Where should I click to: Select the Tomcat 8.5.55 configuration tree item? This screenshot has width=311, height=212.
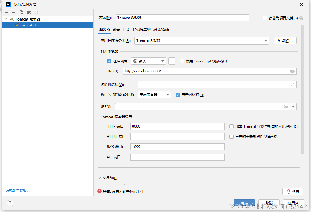click(x=48, y=25)
